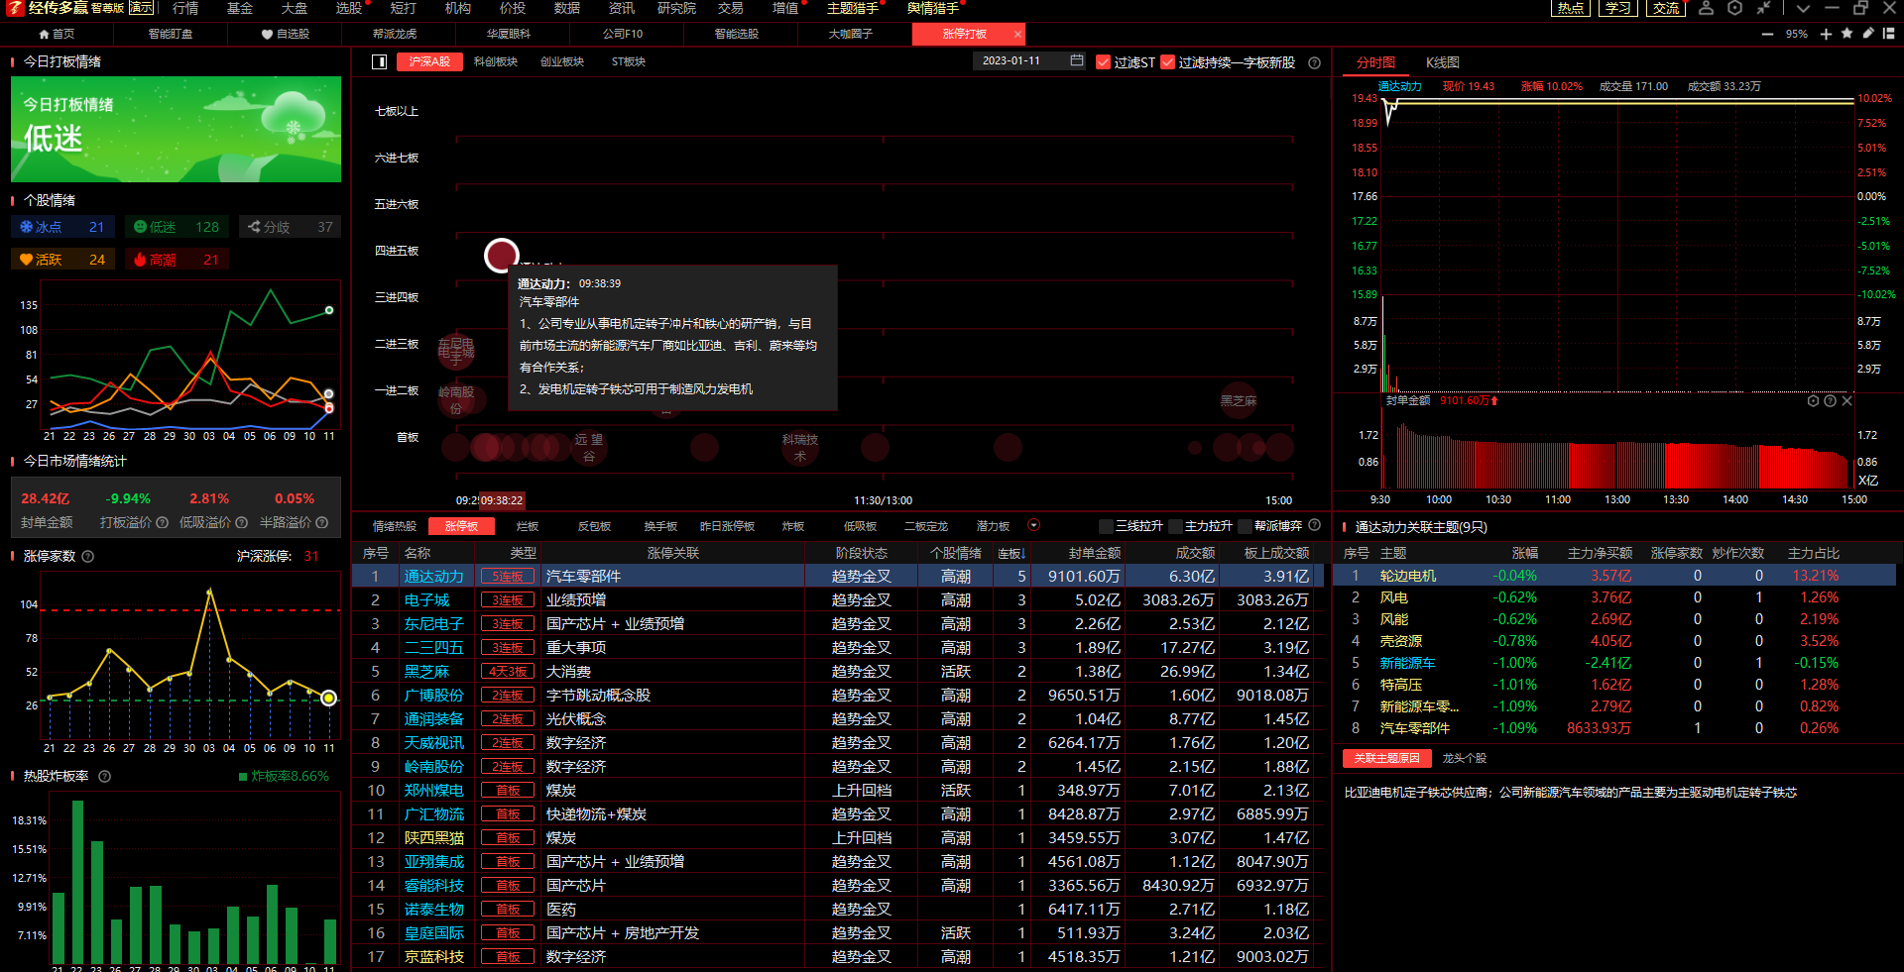Click the help icon after 帮派博弈
Viewport: 1904px width, 972px height.
point(1314,525)
